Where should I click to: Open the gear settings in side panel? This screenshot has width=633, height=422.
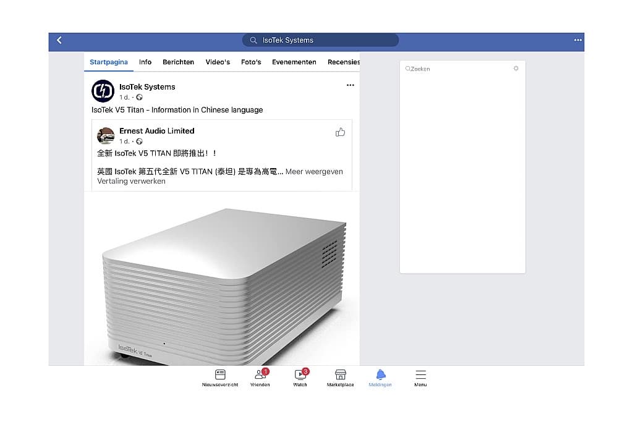pyautogui.click(x=516, y=69)
